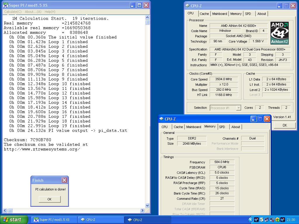Click the AMD Athlon 64 X2 logo
Image resolution: width=299 pixels, height=224 pixels.
(279, 33)
